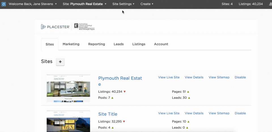The height and width of the screenshot is (132, 272).
Task: Click the Placester logo
Action: 55,27
